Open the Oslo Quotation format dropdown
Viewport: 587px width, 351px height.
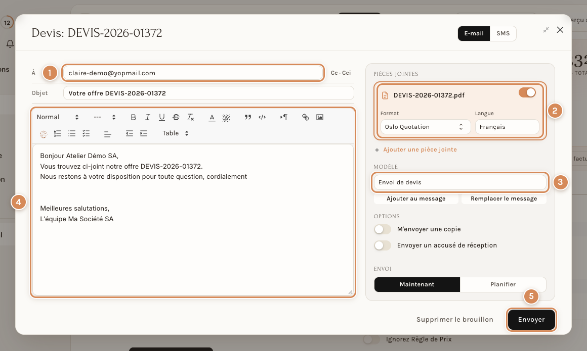[x=425, y=127]
